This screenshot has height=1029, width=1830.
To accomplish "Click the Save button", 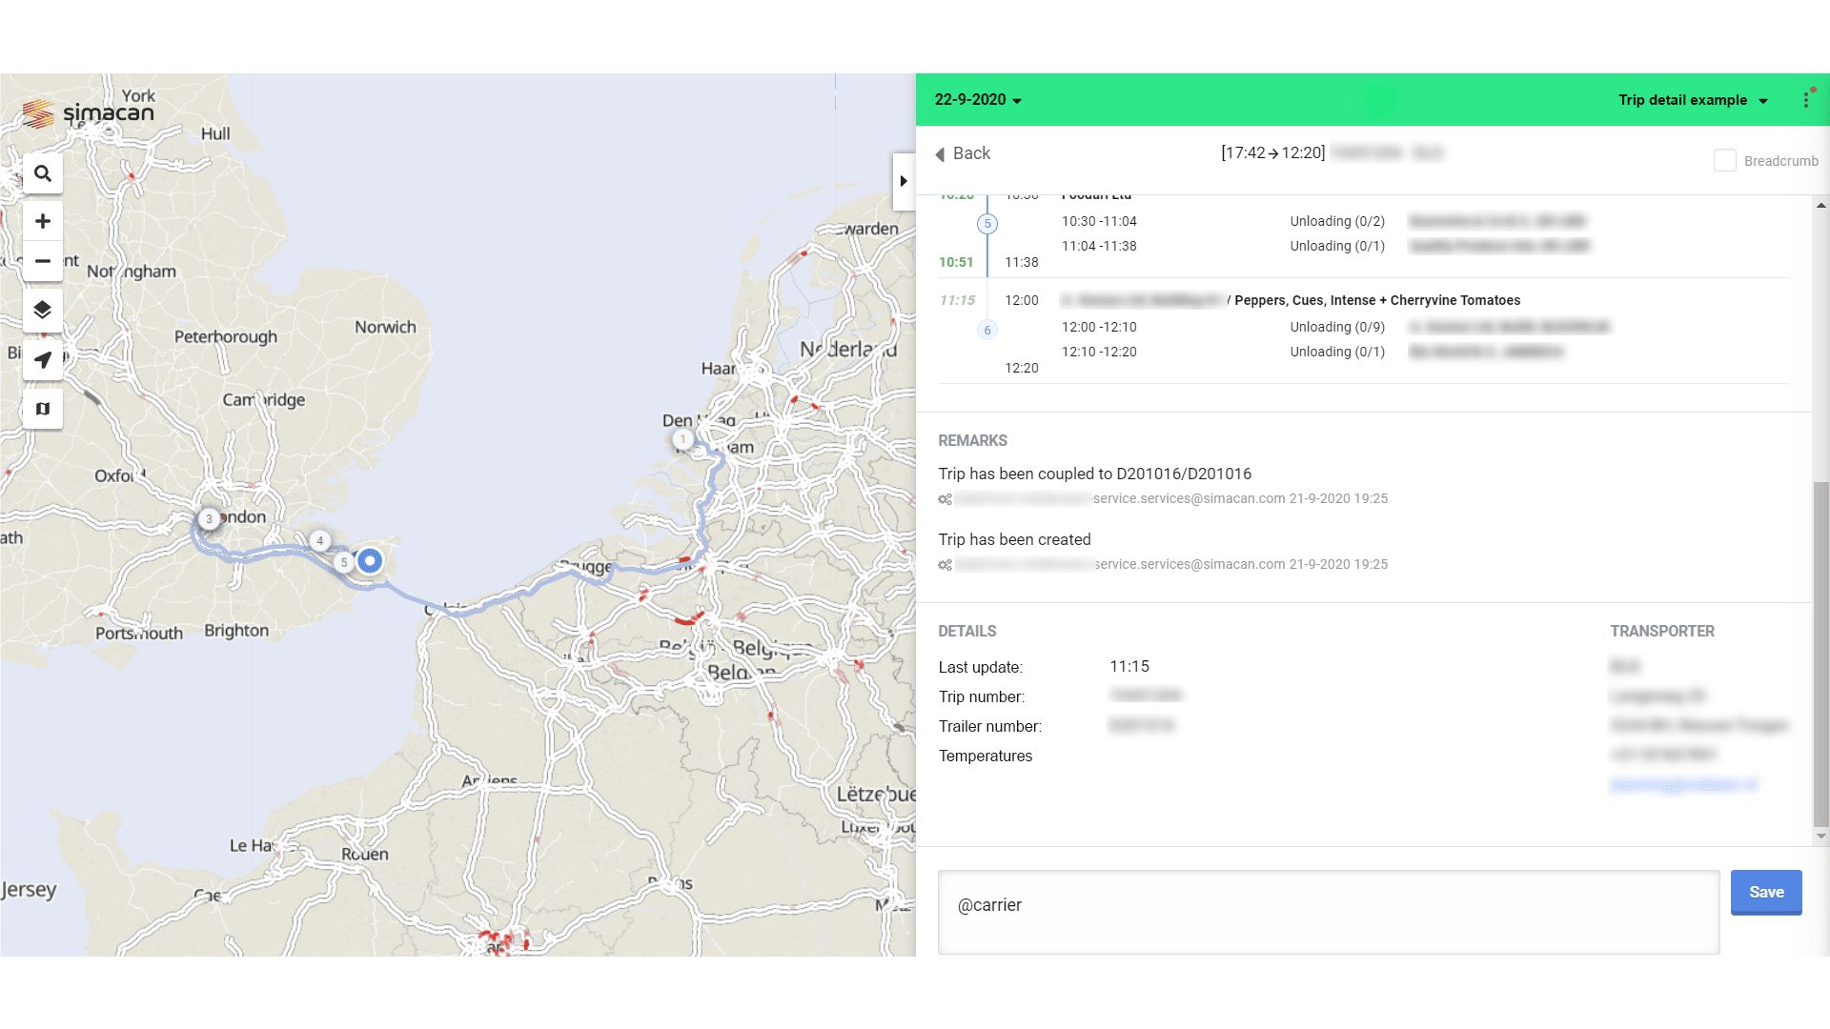I will (1765, 892).
